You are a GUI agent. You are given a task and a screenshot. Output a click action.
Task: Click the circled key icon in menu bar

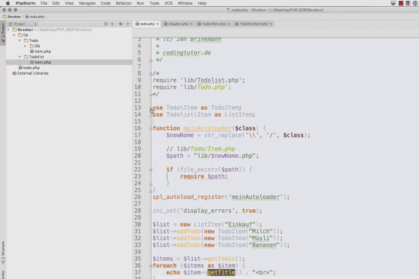coord(415,3)
